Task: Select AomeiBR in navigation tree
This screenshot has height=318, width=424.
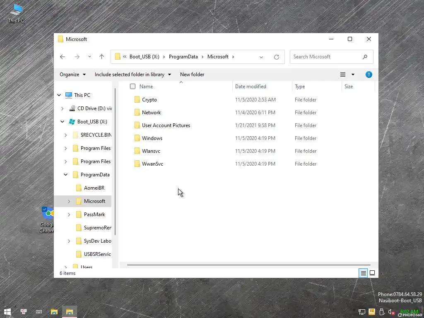Action: pyautogui.click(x=94, y=188)
